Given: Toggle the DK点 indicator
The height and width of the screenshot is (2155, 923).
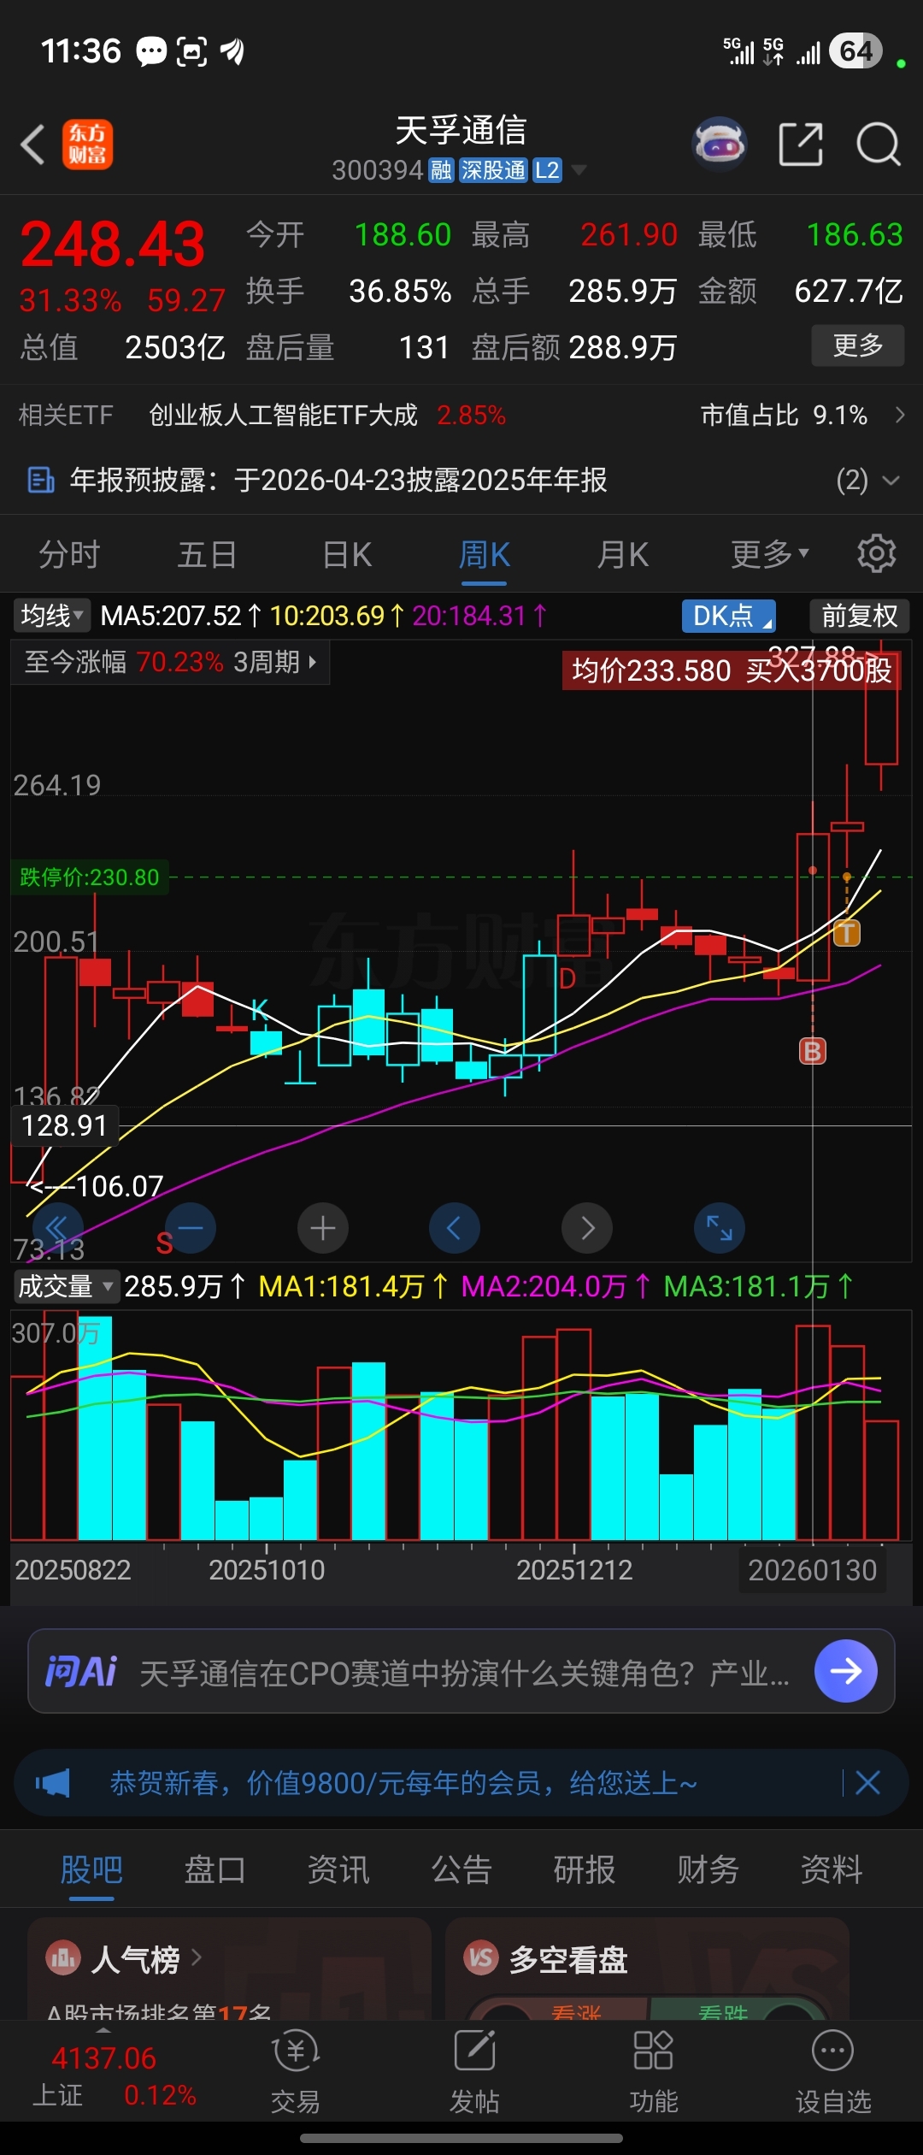Looking at the screenshot, I should click(x=729, y=616).
